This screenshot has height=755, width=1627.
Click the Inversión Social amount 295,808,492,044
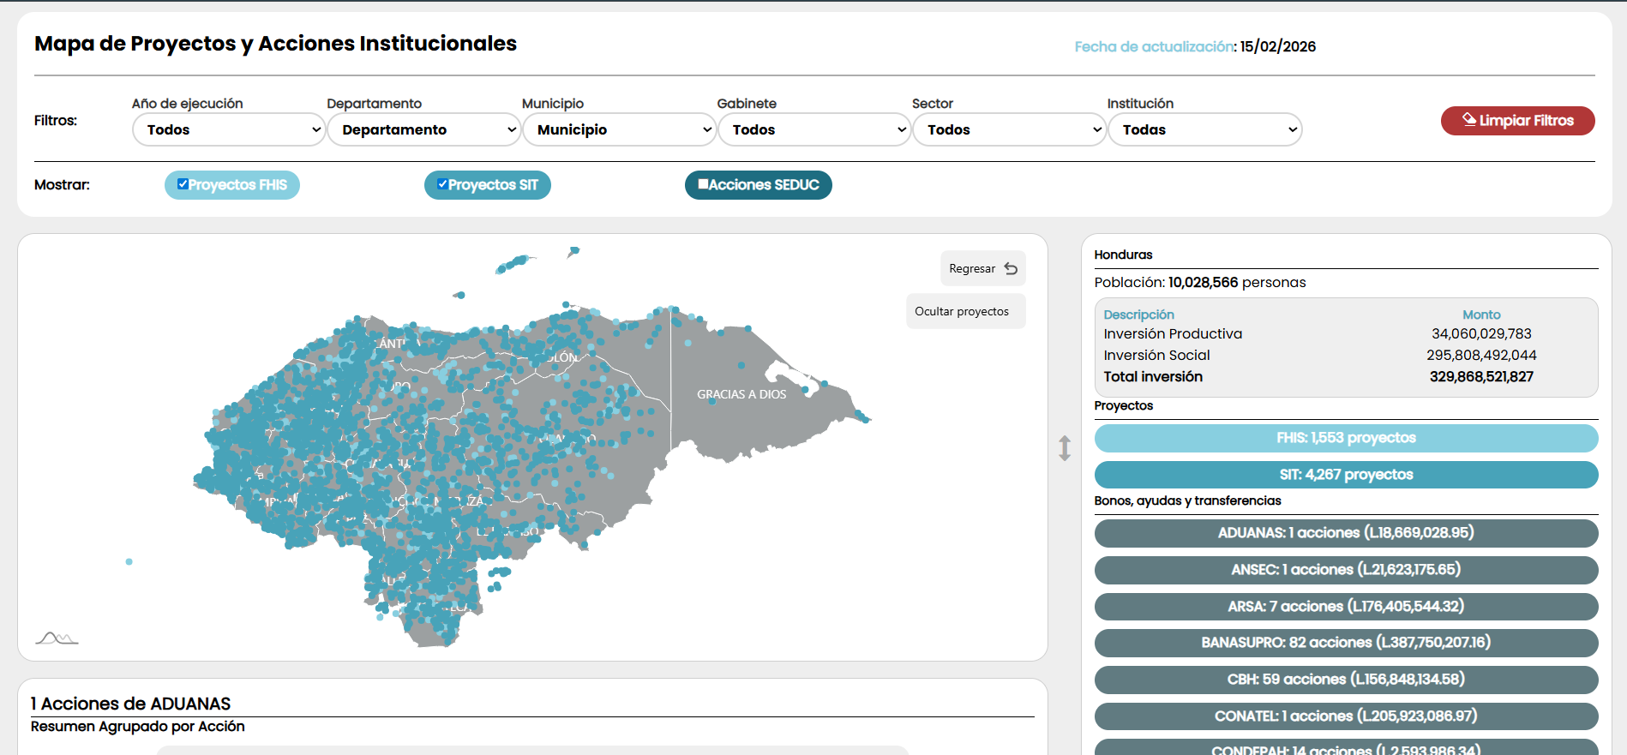(1481, 355)
